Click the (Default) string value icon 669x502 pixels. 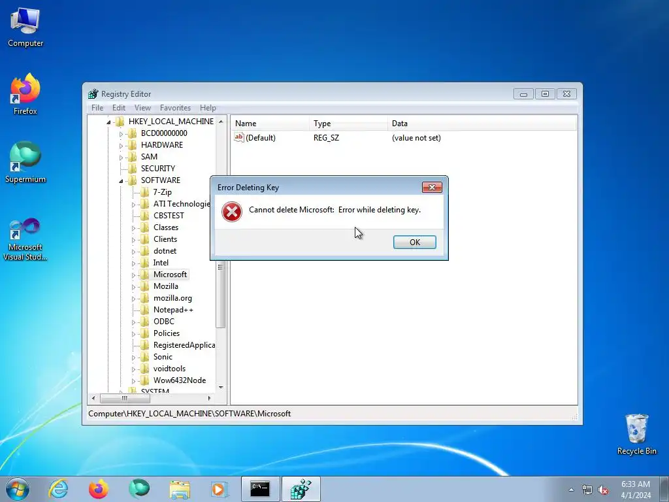239,137
